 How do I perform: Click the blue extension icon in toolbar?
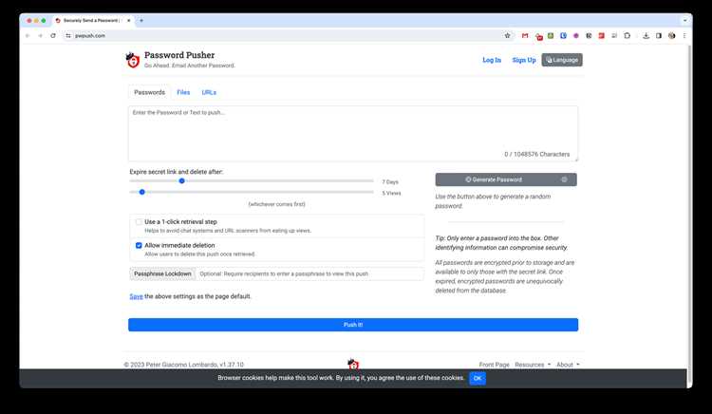tap(563, 35)
